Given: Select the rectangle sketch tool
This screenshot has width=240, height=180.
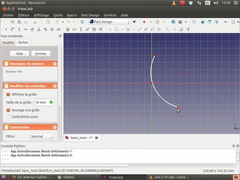Looking at the screenshot, I should click(152, 29).
